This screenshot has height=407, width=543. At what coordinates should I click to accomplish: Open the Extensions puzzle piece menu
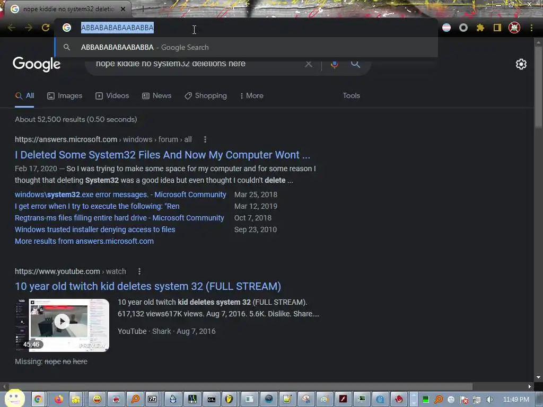480,28
